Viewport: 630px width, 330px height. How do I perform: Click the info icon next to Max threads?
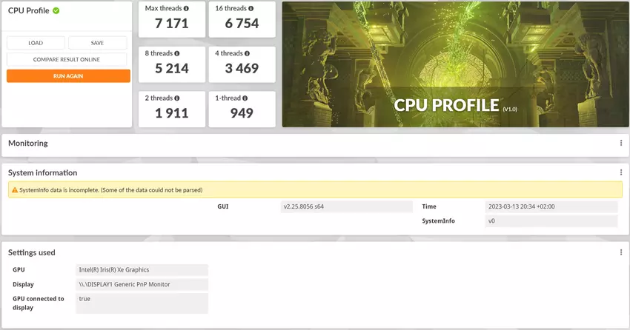pyautogui.click(x=185, y=9)
